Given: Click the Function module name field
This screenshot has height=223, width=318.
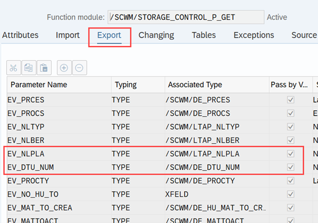Looking at the screenshot, I should pos(186,17).
